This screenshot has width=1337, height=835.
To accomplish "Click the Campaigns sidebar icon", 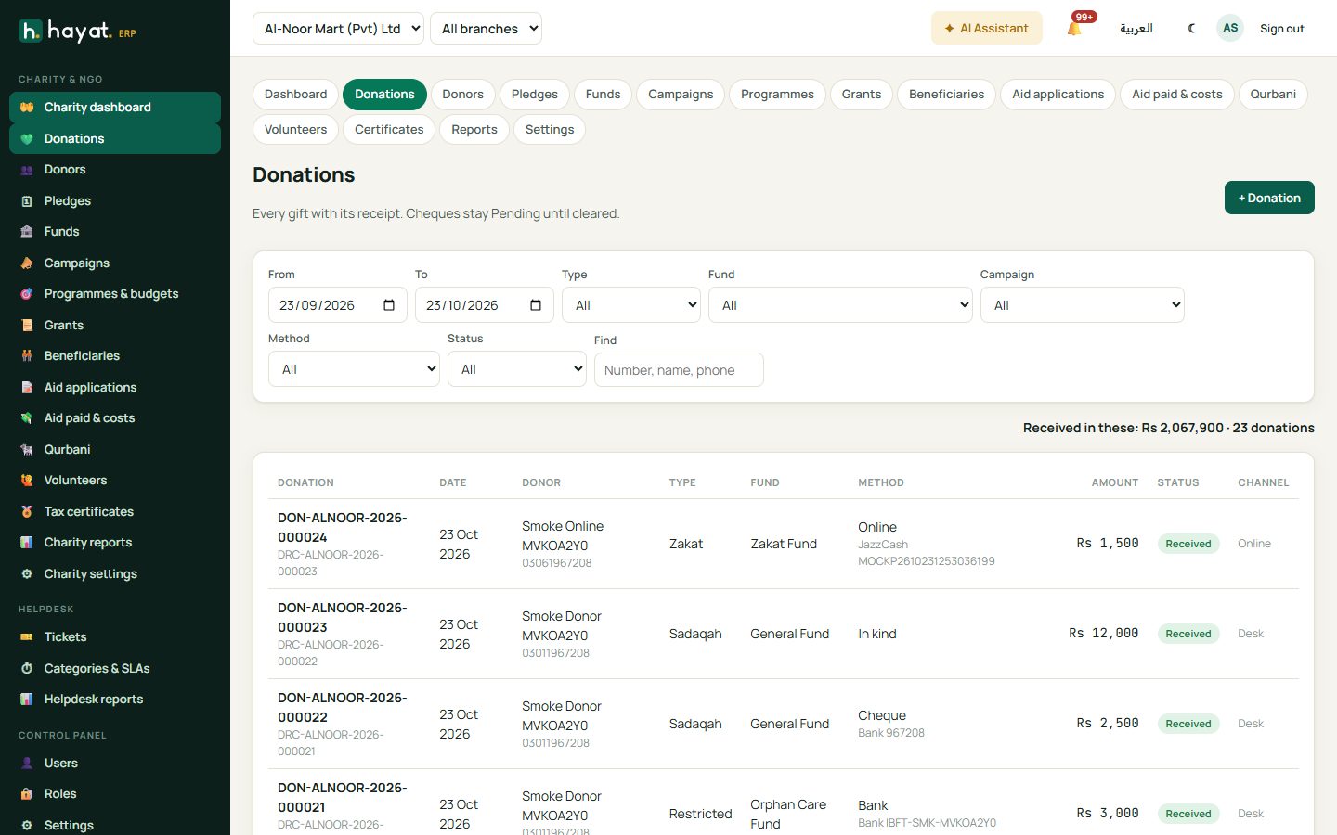I will coord(27,263).
